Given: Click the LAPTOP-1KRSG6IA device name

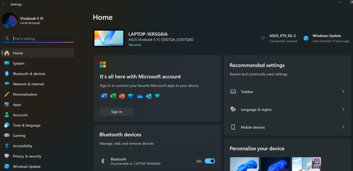Looking at the screenshot, I should point(148,34).
